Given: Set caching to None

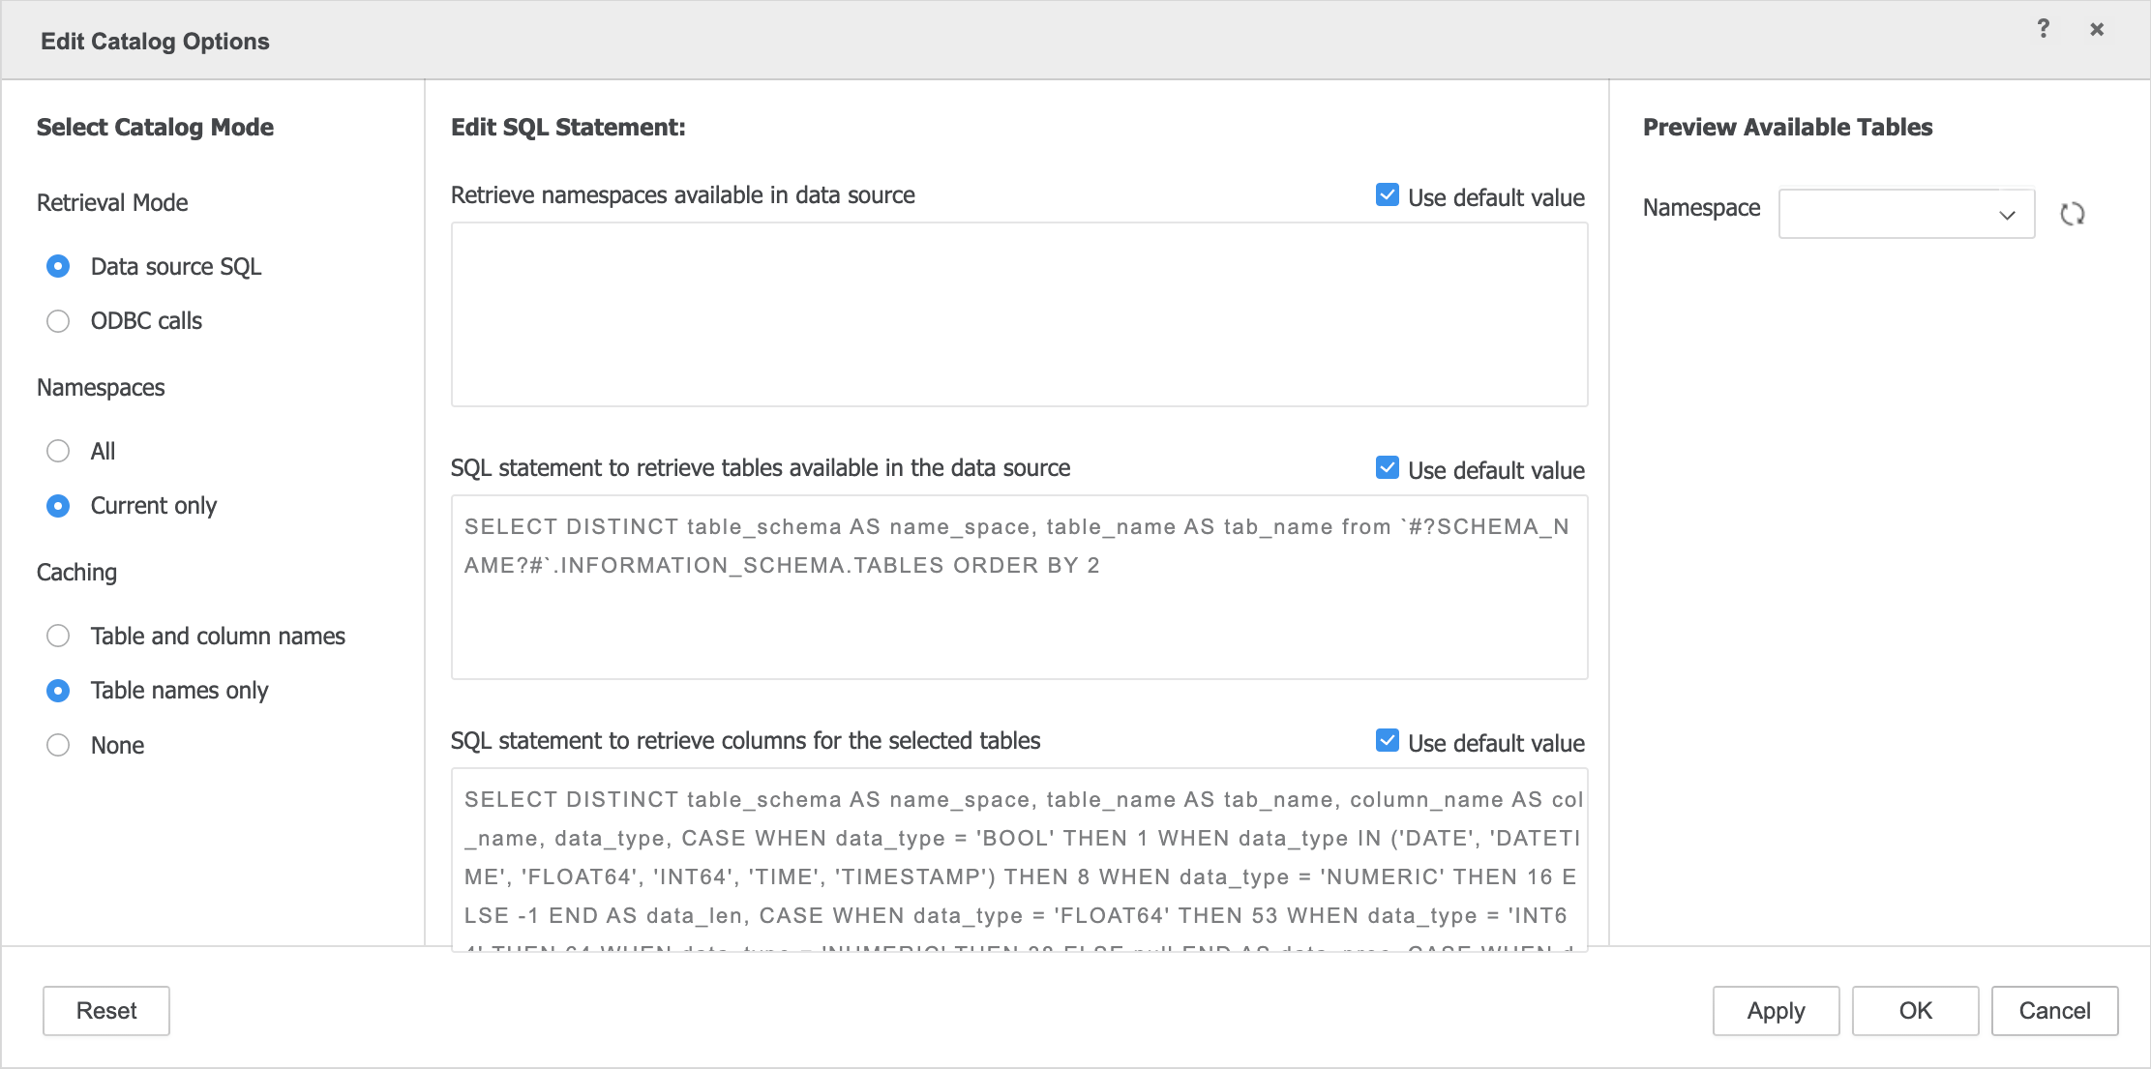Looking at the screenshot, I should click(x=58, y=745).
